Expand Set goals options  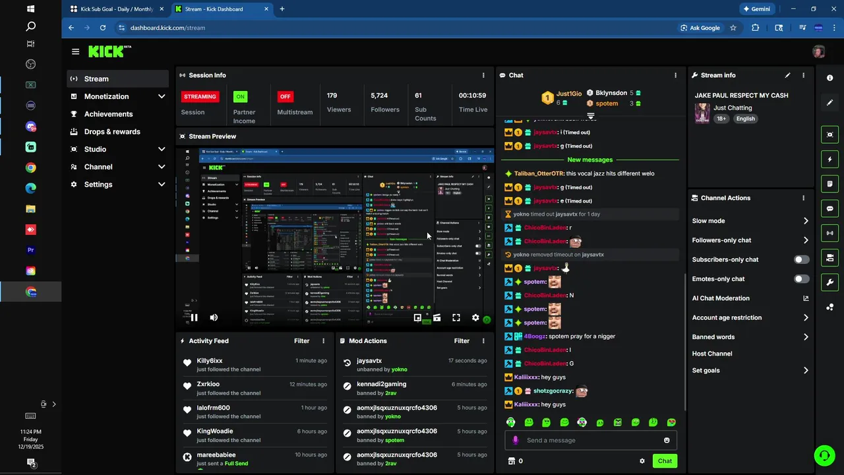click(x=806, y=370)
